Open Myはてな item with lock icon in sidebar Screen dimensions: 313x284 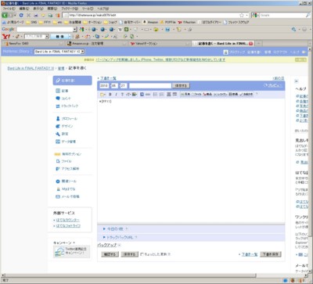(x=66, y=189)
